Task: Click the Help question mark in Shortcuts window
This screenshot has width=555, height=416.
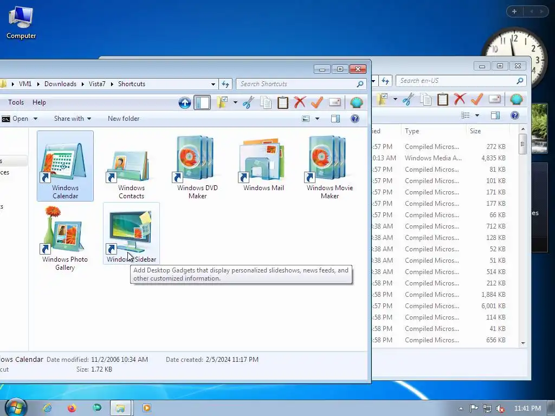Action: 354,119
